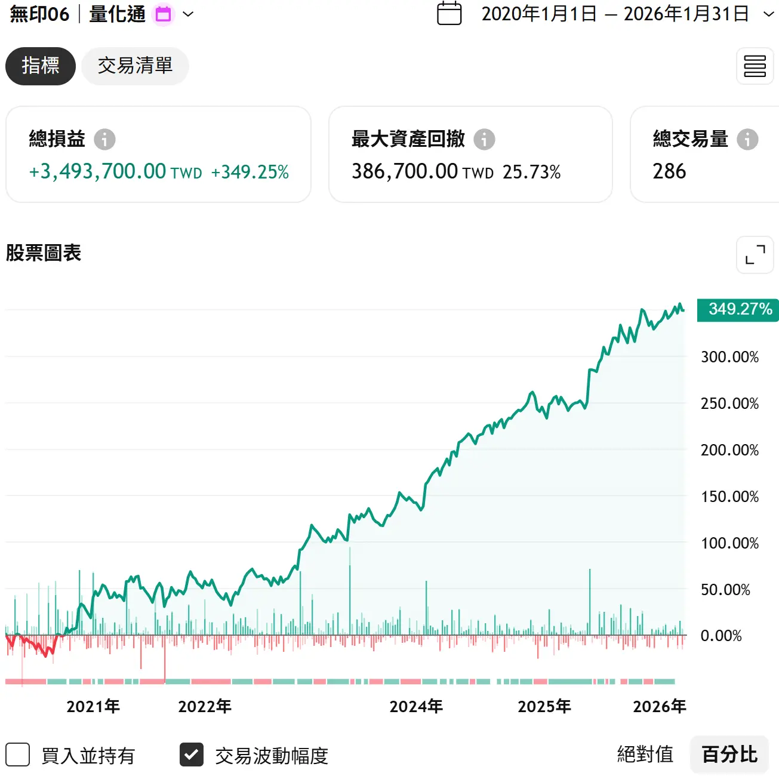Viewport: 779px width, 776px height.
Task: Click the purple calendar badge next to 量化通
Action: tap(163, 14)
